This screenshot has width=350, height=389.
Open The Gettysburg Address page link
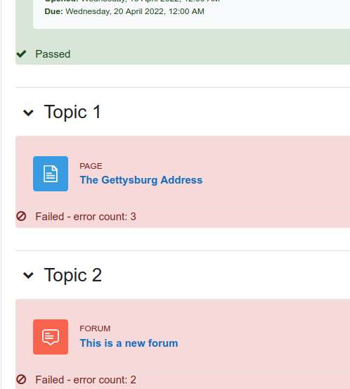pyautogui.click(x=141, y=180)
